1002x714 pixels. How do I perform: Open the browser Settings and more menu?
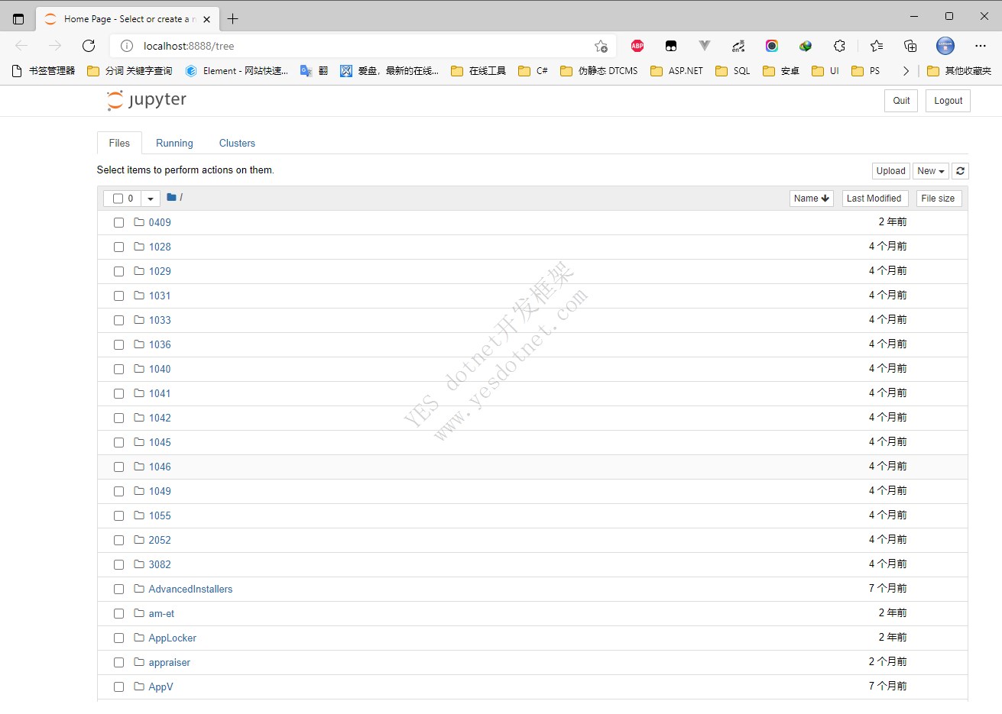tap(981, 46)
